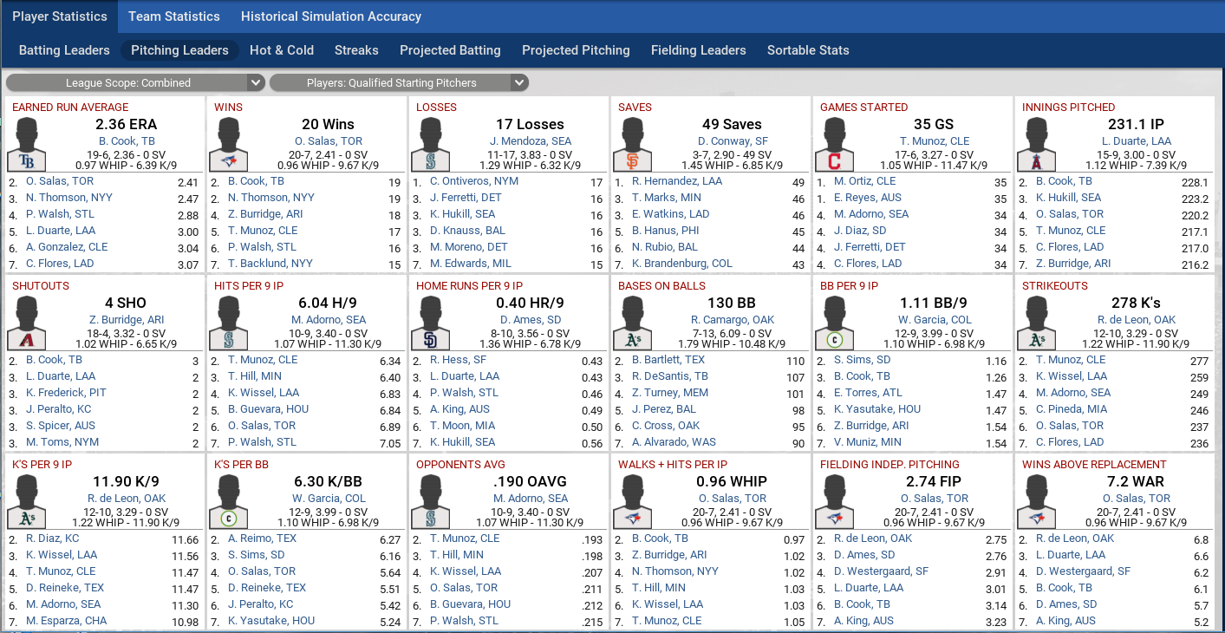The width and height of the screenshot is (1225, 633).
Task: Select the player portrait in the Losses card
Action: coord(431,144)
